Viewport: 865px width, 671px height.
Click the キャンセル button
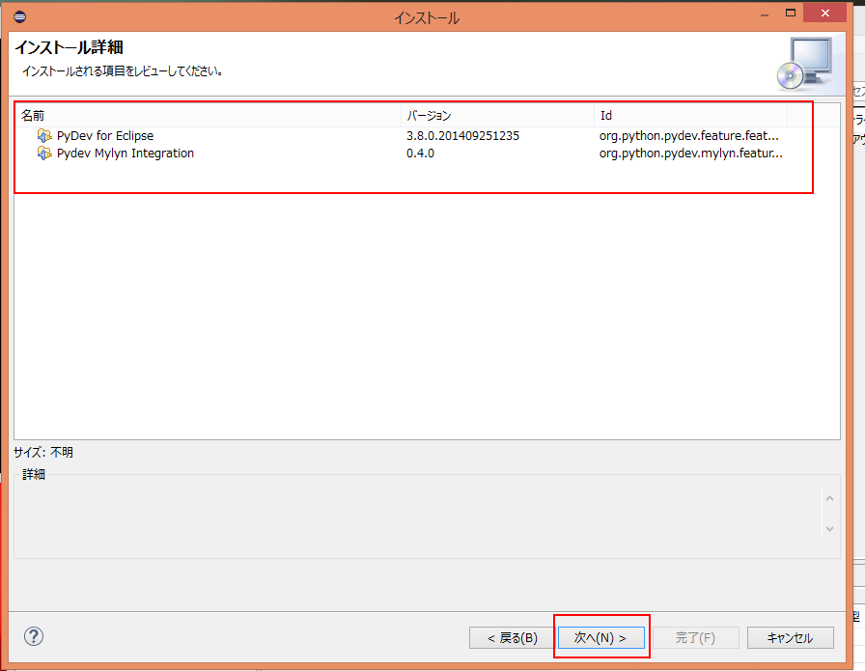790,638
